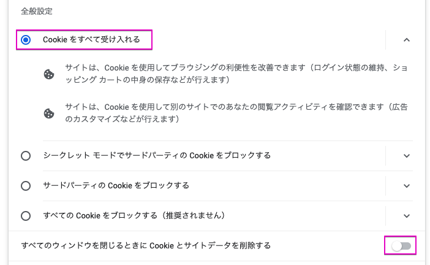Click the description about login state and shopping cart
This screenshot has width=430, height=265.
236,74
